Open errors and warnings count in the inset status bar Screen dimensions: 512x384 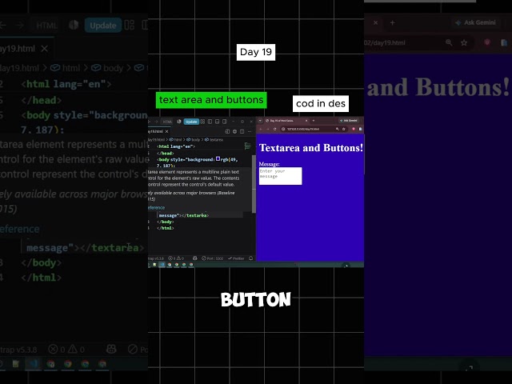pyautogui.click(x=176, y=258)
